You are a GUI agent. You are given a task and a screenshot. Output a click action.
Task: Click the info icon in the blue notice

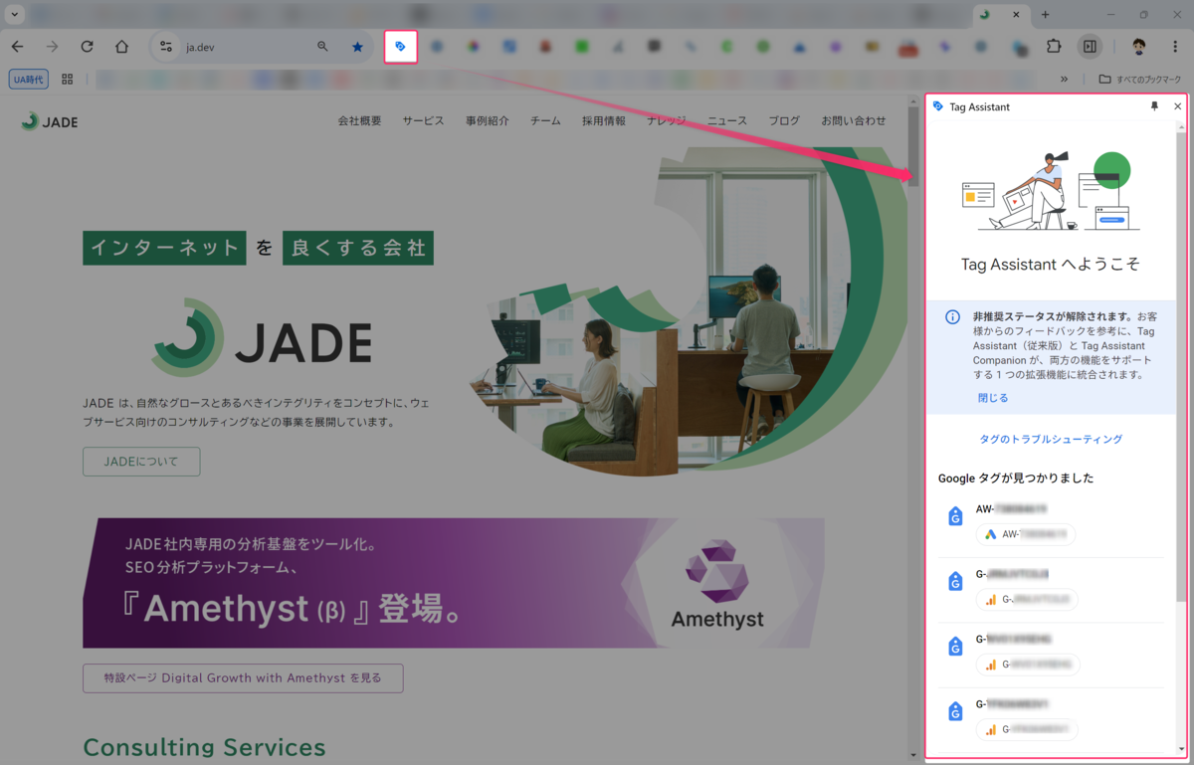coord(952,317)
